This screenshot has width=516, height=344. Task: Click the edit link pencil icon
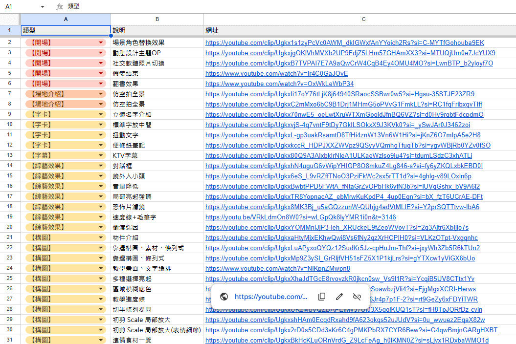coord(339,297)
